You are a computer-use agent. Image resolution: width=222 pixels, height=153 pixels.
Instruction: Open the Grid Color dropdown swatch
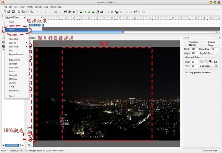(x=216, y=66)
